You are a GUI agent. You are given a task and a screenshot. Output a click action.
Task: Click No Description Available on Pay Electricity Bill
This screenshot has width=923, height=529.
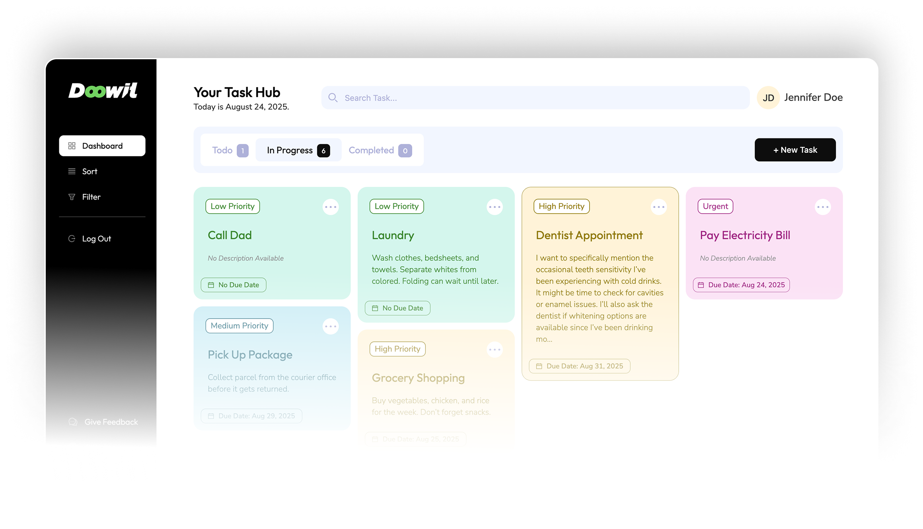click(x=738, y=258)
